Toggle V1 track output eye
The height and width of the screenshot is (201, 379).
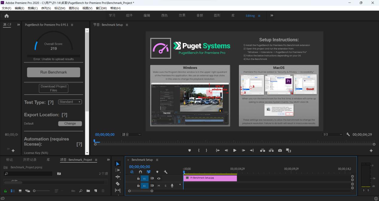[159, 179]
